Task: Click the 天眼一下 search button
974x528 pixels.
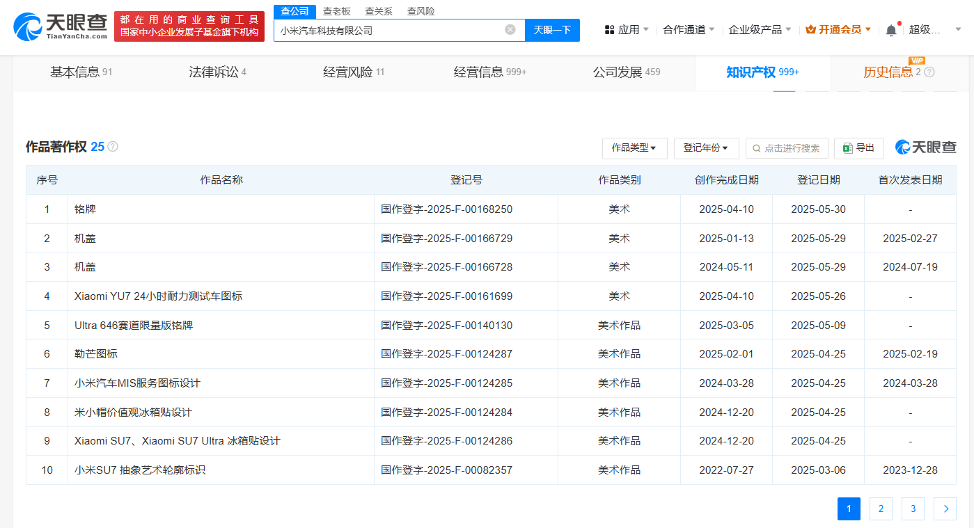Action: [552, 30]
